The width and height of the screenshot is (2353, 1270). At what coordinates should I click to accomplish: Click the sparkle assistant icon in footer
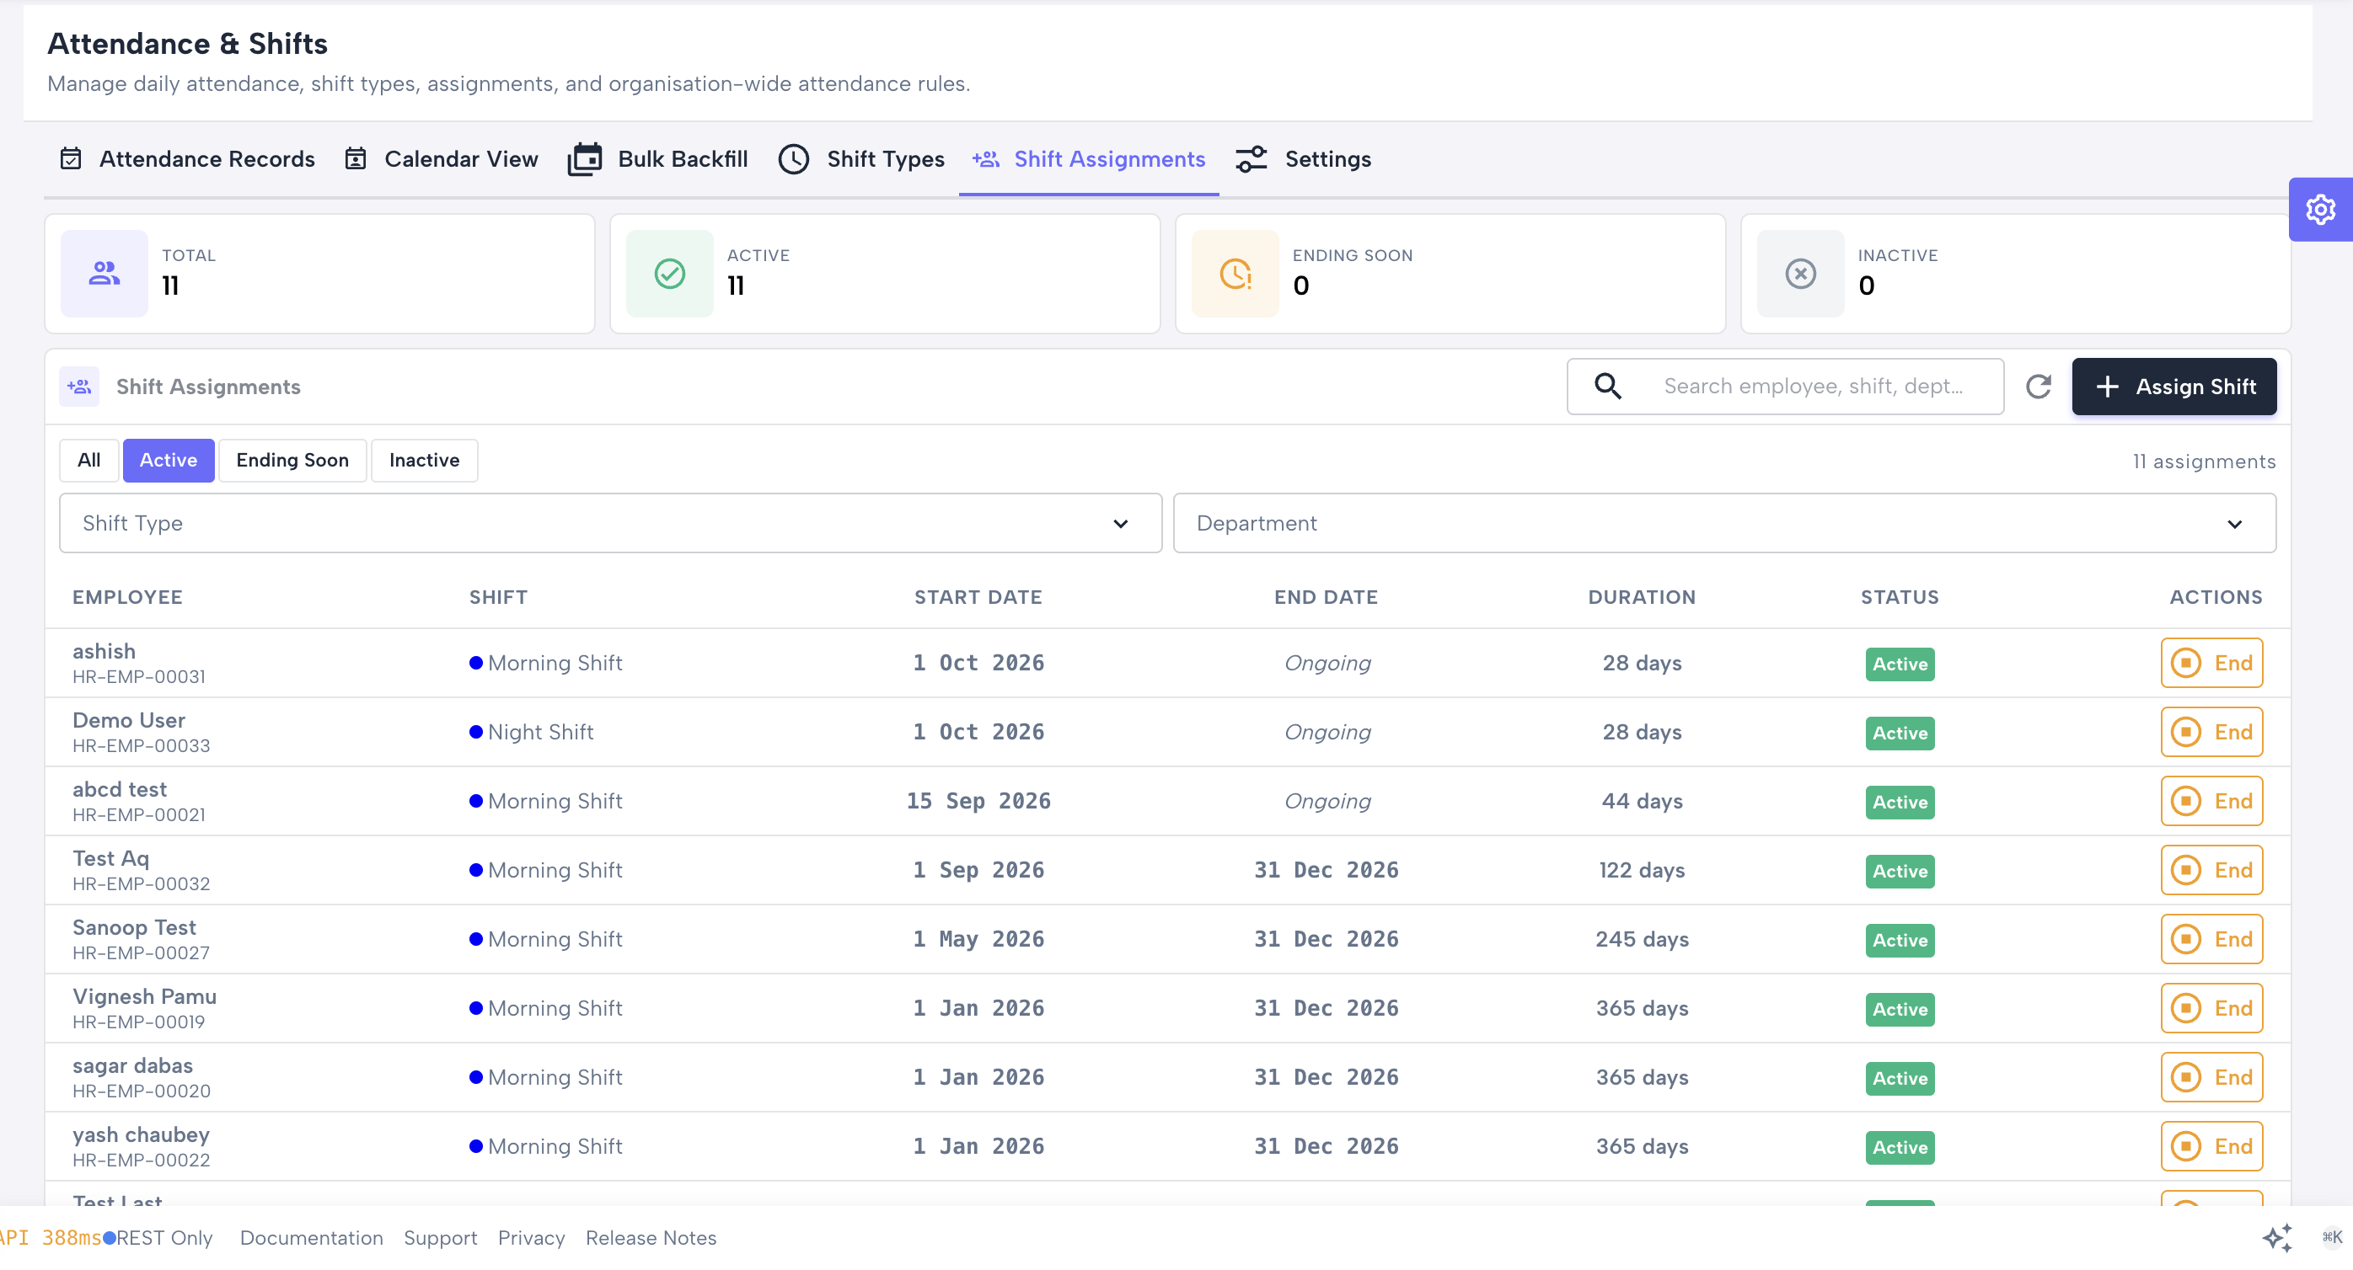[2277, 1237]
